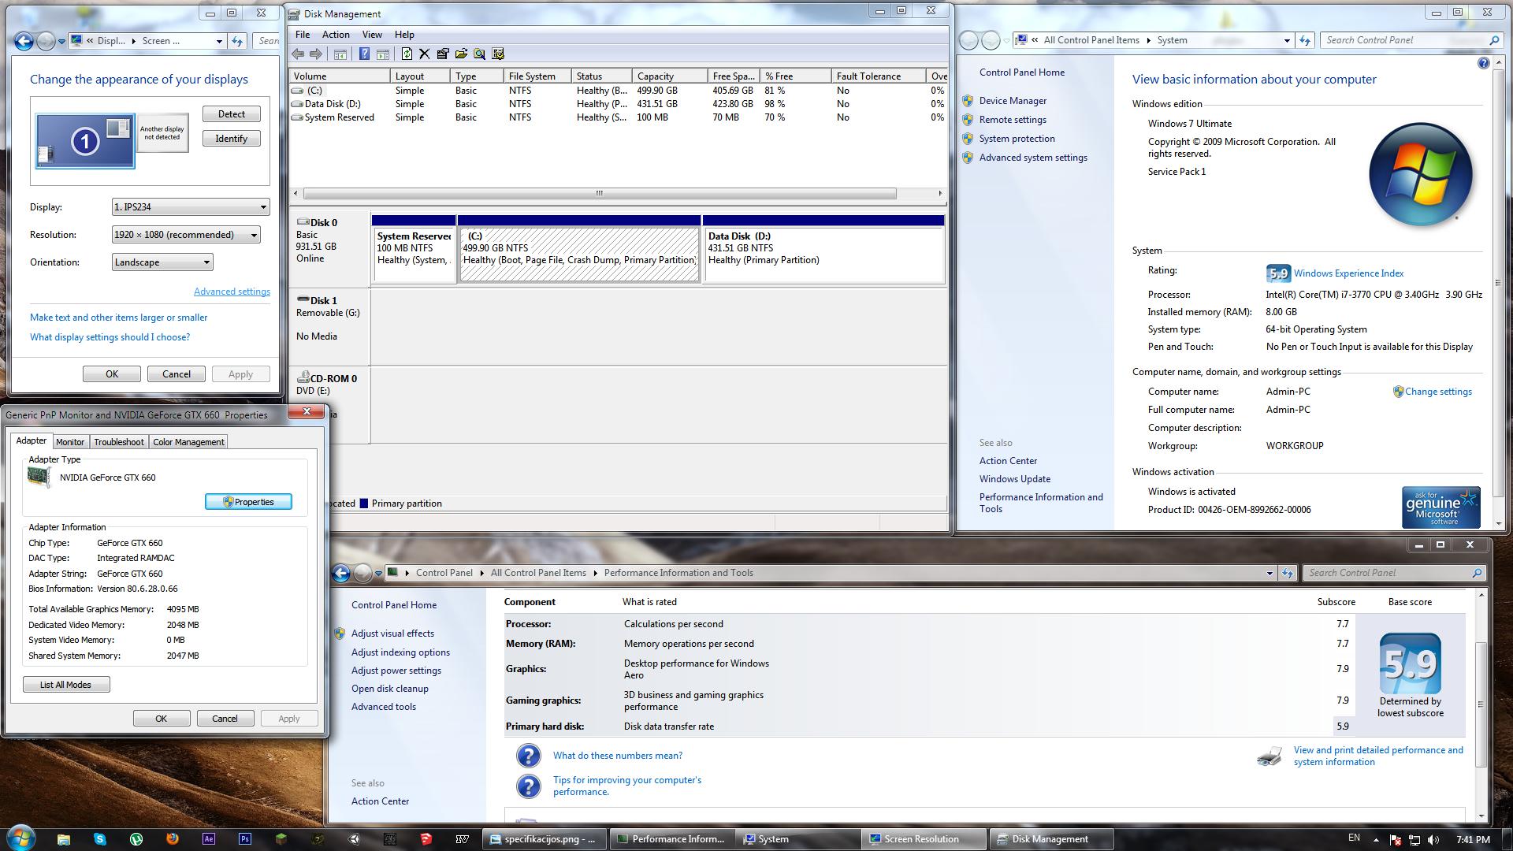Open Adjust visual effects link

click(392, 634)
